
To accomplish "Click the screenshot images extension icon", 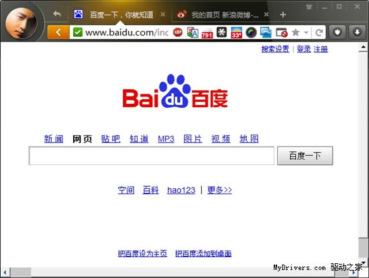I will click(266, 32).
